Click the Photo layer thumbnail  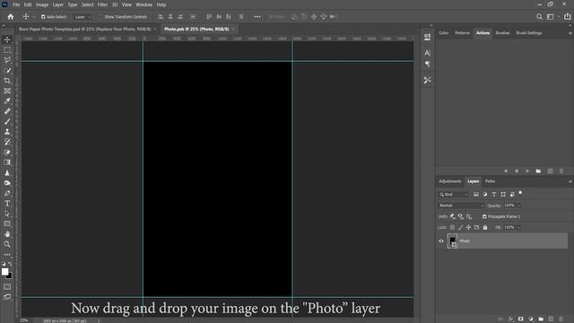[452, 241]
